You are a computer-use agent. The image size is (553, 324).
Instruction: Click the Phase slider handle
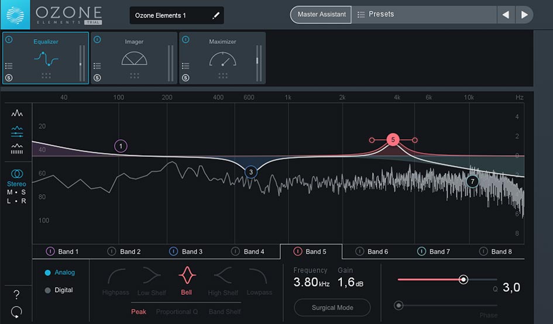(399, 305)
